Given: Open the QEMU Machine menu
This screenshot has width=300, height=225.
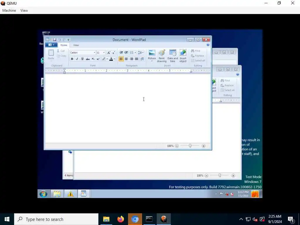Looking at the screenshot, I should coord(9,11).
